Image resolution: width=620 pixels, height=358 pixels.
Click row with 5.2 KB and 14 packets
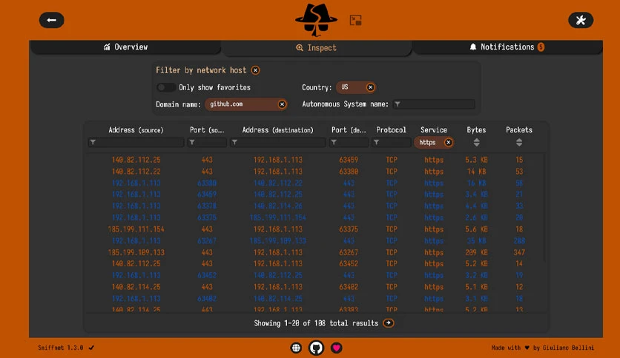[317, 264]
